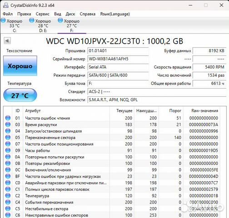Click the status orb for attribute 07
This screenshot has width=229, height=218.
coord(8,144)
